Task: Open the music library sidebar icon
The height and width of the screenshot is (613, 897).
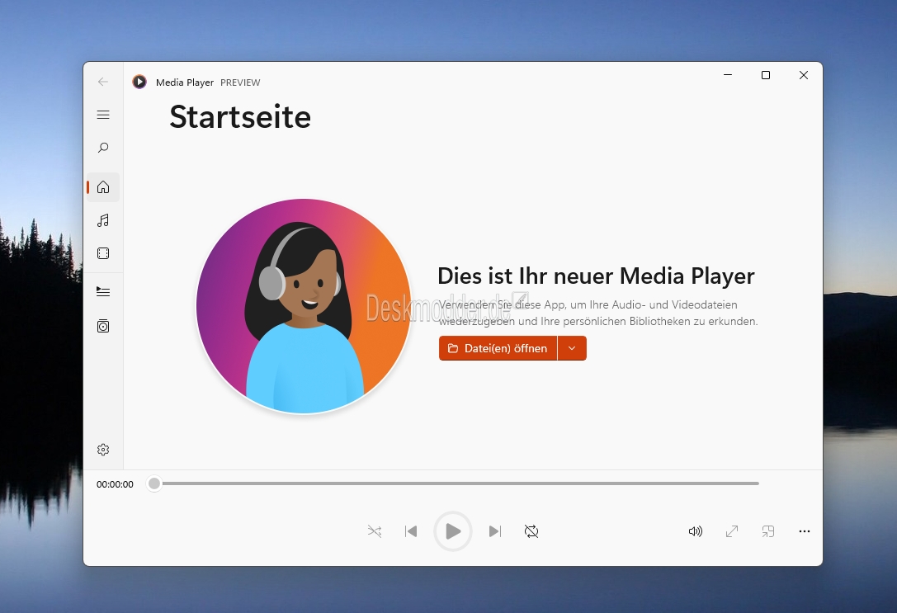Action: [x=103, y=220]
